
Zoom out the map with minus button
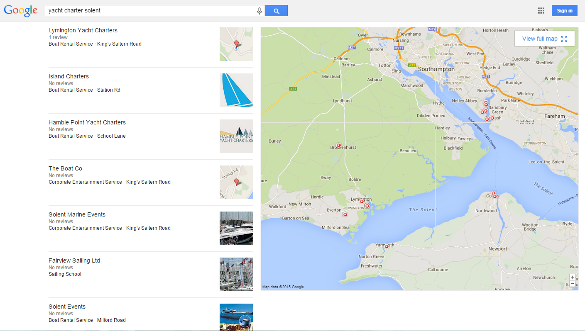tap(573, 284)
